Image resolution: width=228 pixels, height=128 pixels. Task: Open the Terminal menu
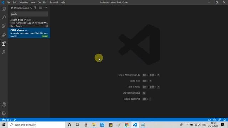point(54,2)
